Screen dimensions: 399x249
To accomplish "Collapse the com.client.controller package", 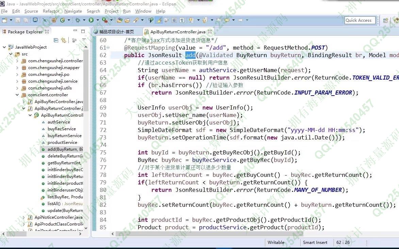I will pyautogui.click(x=17, y=95).
